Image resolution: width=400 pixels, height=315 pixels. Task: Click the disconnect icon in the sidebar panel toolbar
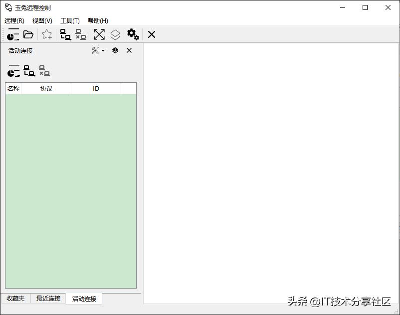click(x=44, y=71)
